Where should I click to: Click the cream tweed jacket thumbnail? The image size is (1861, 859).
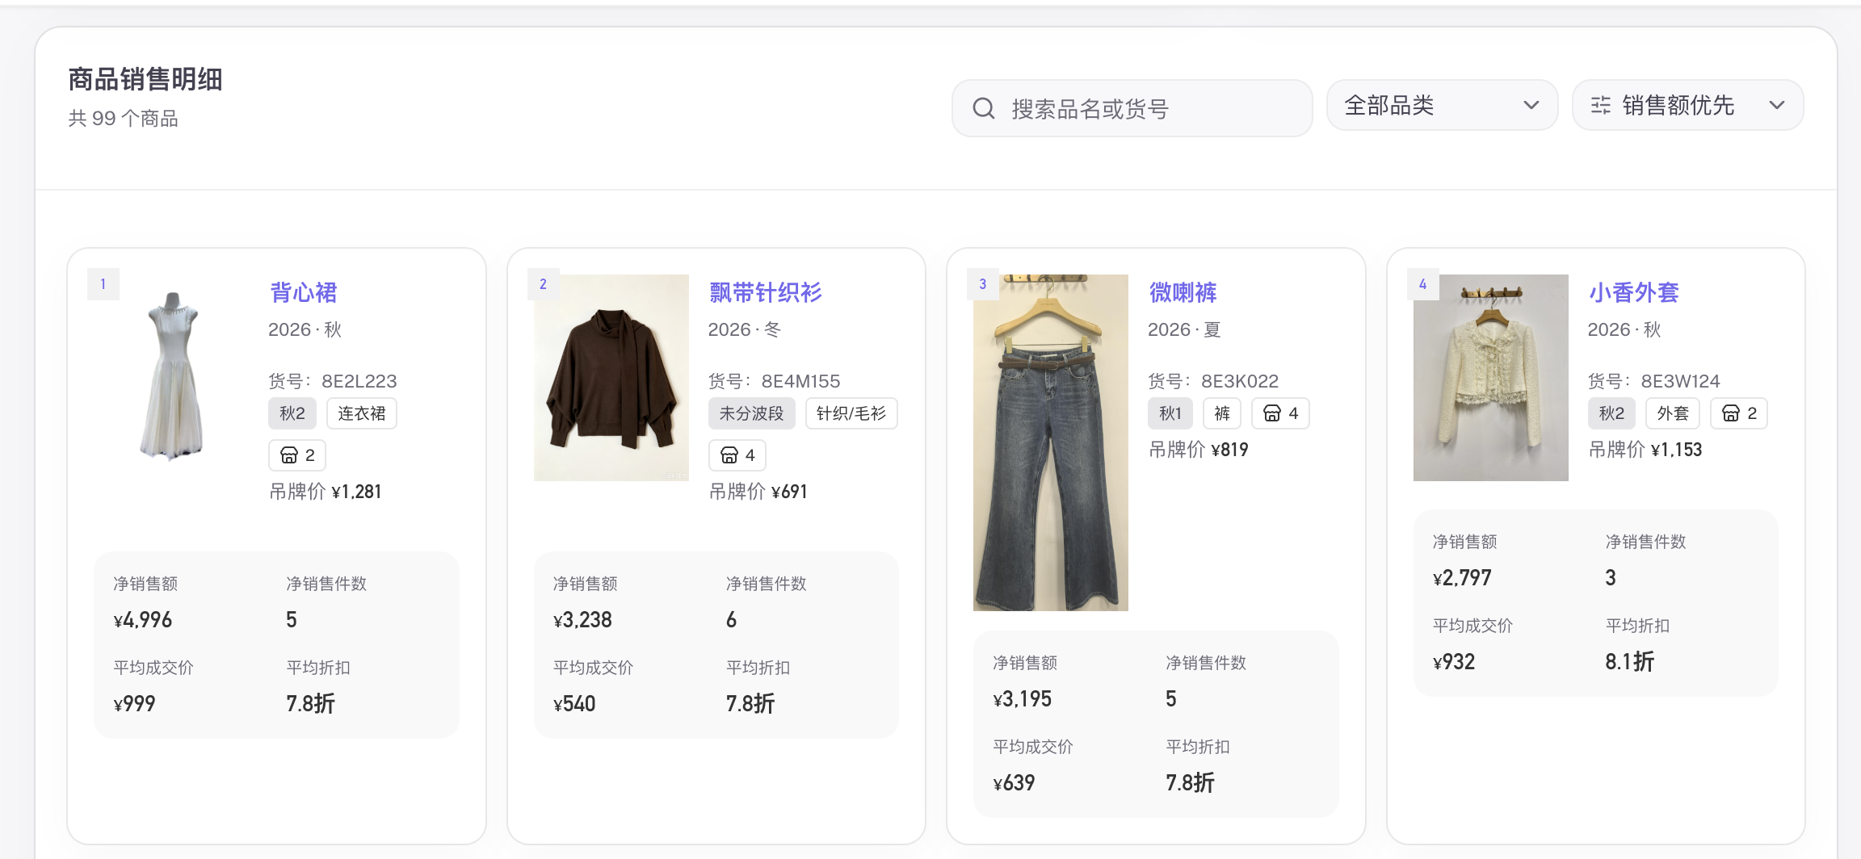(x=1491, y=377)
